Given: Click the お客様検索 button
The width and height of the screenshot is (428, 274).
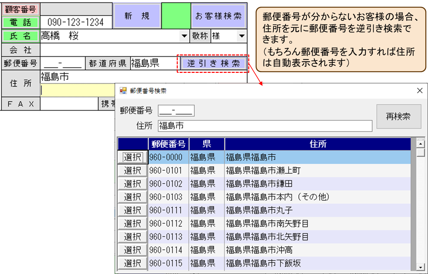Looking at the screenshot, I should point(219,16).
